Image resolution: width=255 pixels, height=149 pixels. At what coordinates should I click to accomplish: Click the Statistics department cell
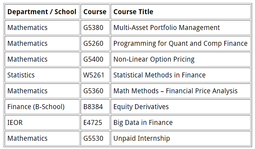[21, 75]
